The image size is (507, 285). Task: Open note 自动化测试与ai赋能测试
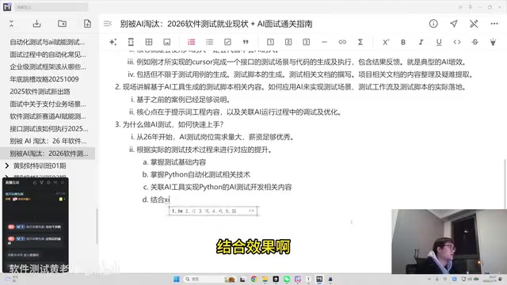coord(48,42)
